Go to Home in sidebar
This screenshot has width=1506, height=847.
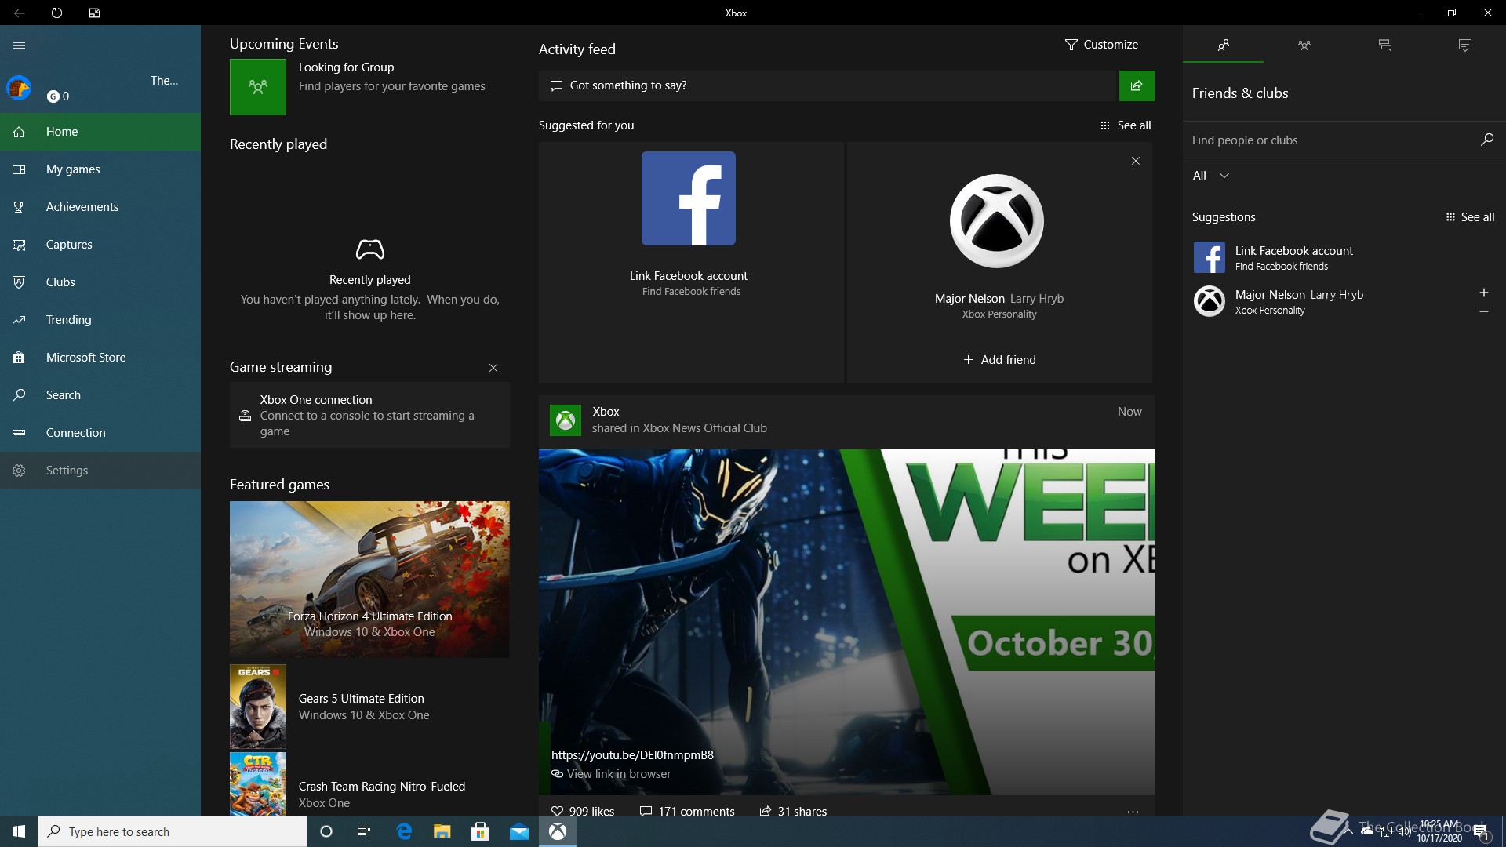coord(100,132)
